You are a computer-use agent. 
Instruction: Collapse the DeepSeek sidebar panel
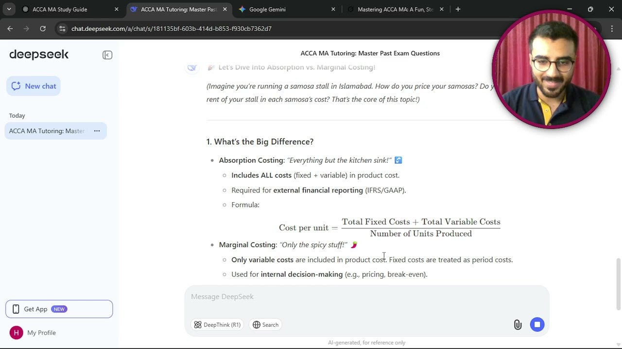tap(107, 55)
